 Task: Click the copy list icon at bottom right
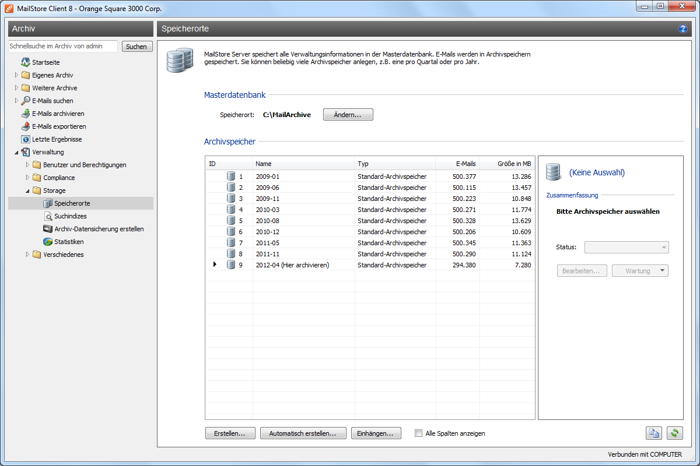pos(653,433)
